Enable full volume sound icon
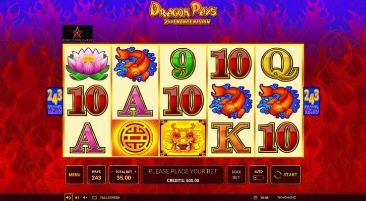 pyautogui.click(x=69, y=197)
